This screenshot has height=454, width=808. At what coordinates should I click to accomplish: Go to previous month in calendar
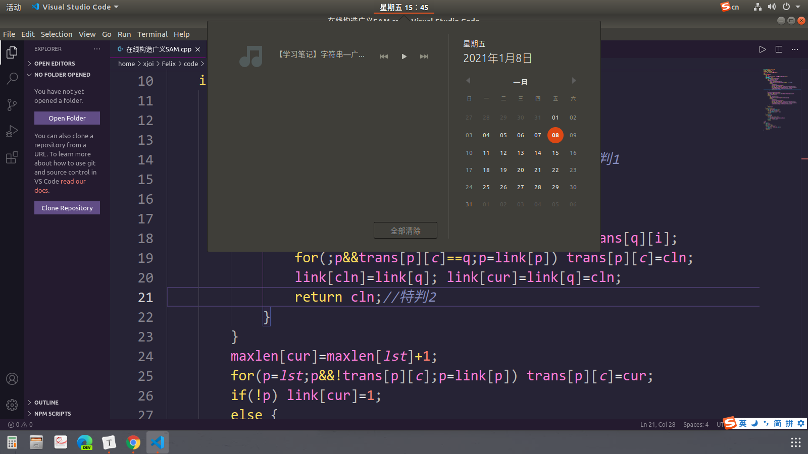coord(468,81)
